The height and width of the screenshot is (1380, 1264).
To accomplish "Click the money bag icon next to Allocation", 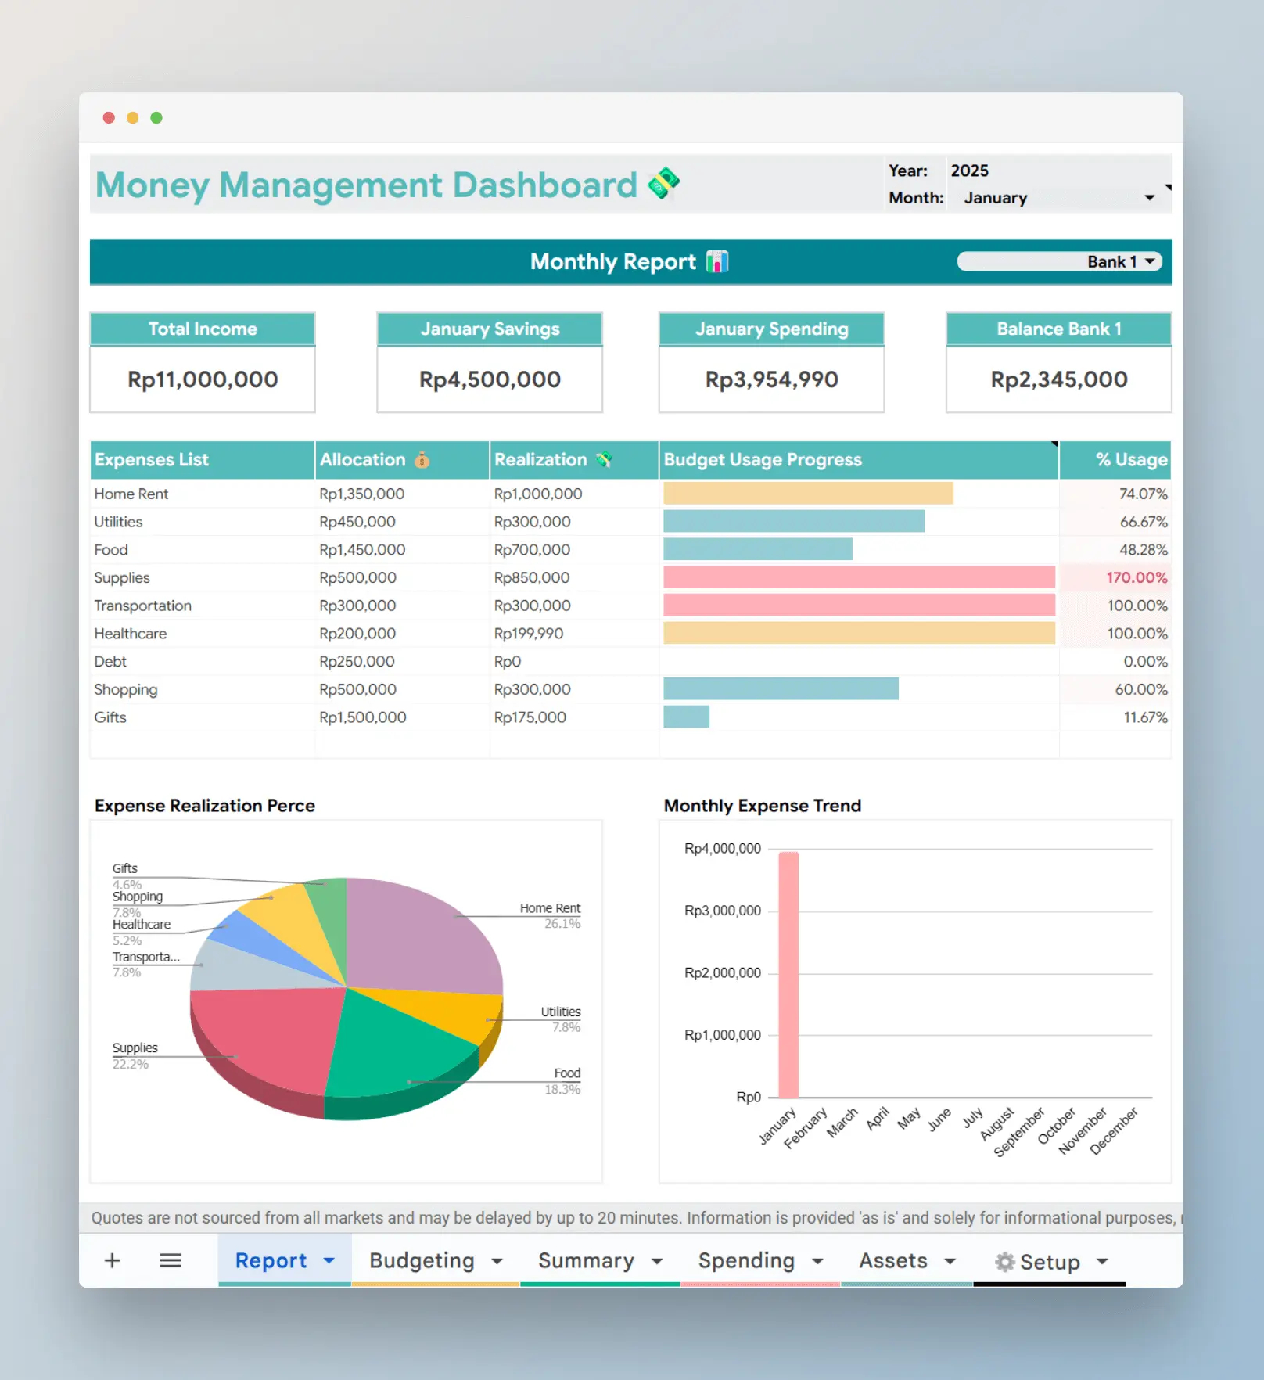I will [422, 459].
